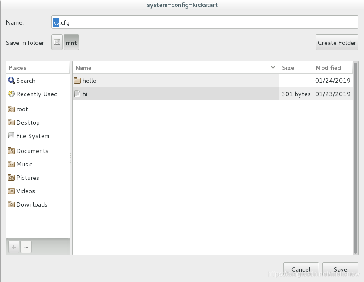Click the Pictures folder icon
The image size is (364, 282).
[x=11, y=178]
